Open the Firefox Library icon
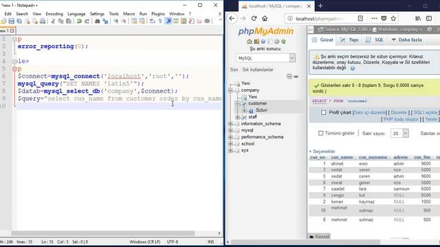Image resolution: width=440 pixels, height=247 pixels. pos(418,19)
